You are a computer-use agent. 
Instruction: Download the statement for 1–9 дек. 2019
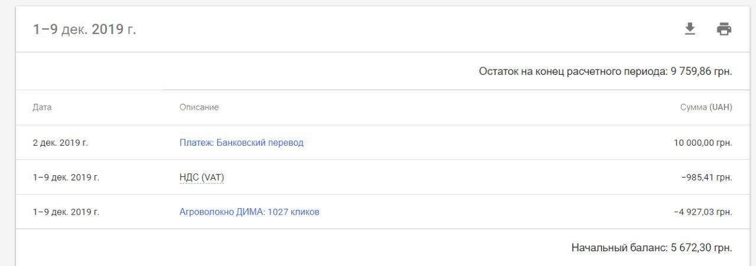(690, 29)
